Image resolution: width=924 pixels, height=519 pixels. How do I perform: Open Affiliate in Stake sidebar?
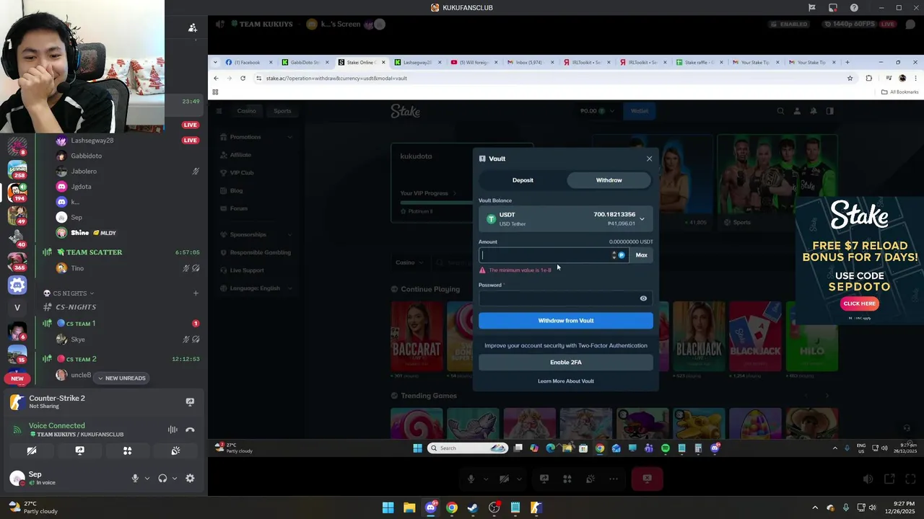click(x=240, y=155)
